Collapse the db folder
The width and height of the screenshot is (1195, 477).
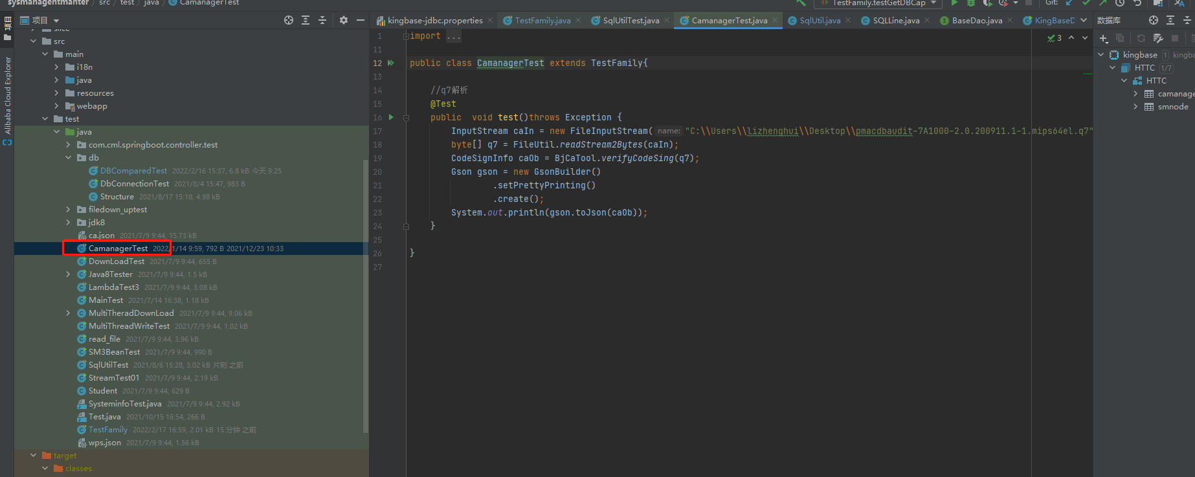click(x=69, y=158)
